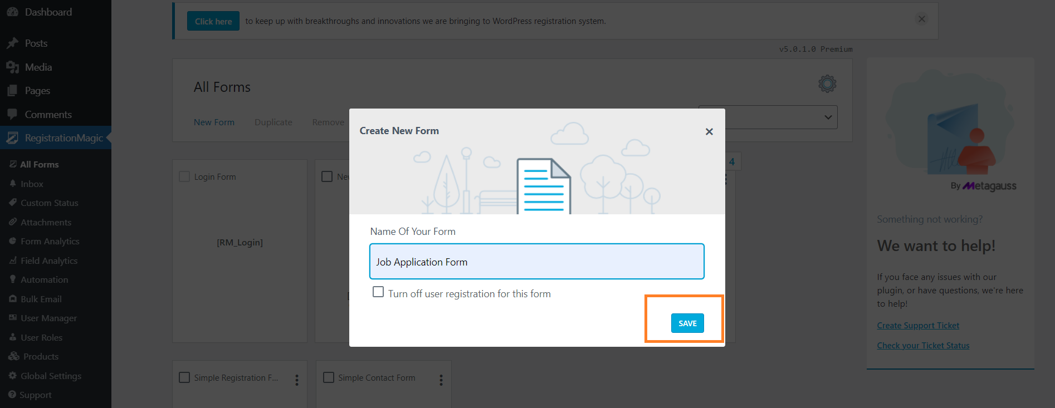Tick the Simple Registration Form checkbox
The width and height of the screenshot is (1055, 408).
pyautogui.click(x=184, y=377)
